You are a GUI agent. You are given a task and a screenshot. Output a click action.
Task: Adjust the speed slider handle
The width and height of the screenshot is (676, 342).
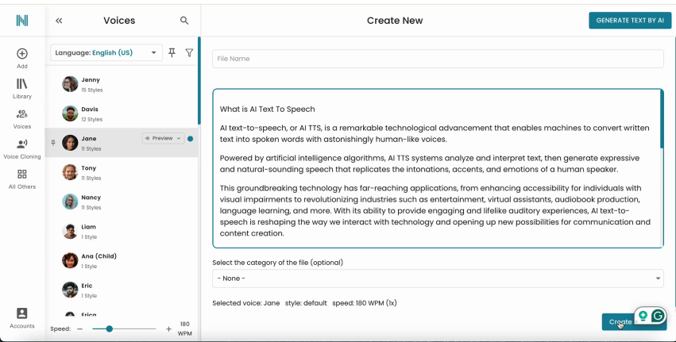coord(110,329)
